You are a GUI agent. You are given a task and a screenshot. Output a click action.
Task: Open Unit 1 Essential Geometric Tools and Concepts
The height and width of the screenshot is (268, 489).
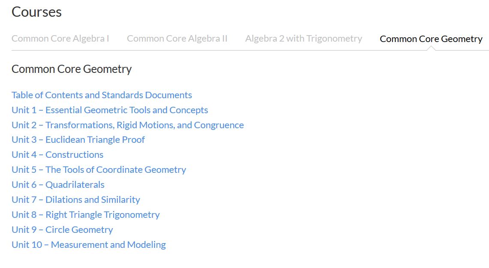click(x=110, y=110)
